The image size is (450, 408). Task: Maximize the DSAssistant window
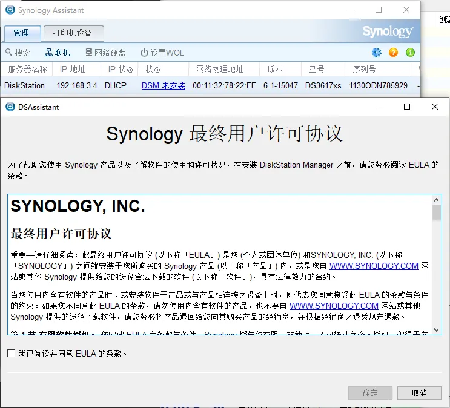[406, 107]
